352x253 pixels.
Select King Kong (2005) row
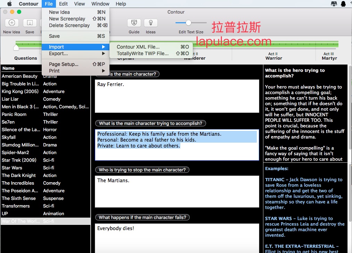[46, 92]
